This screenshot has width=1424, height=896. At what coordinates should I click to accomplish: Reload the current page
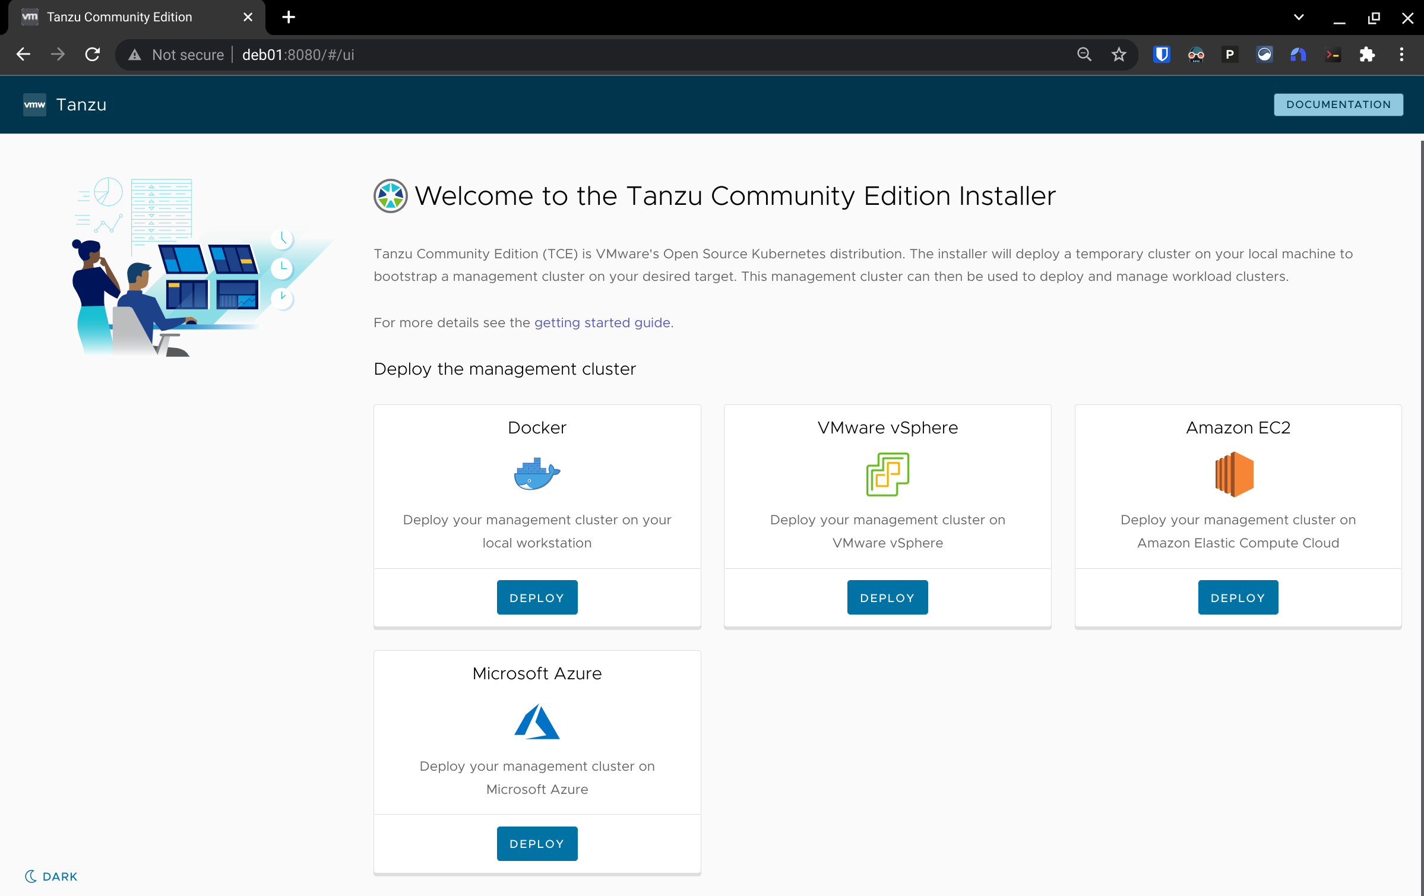pos(92,55)
